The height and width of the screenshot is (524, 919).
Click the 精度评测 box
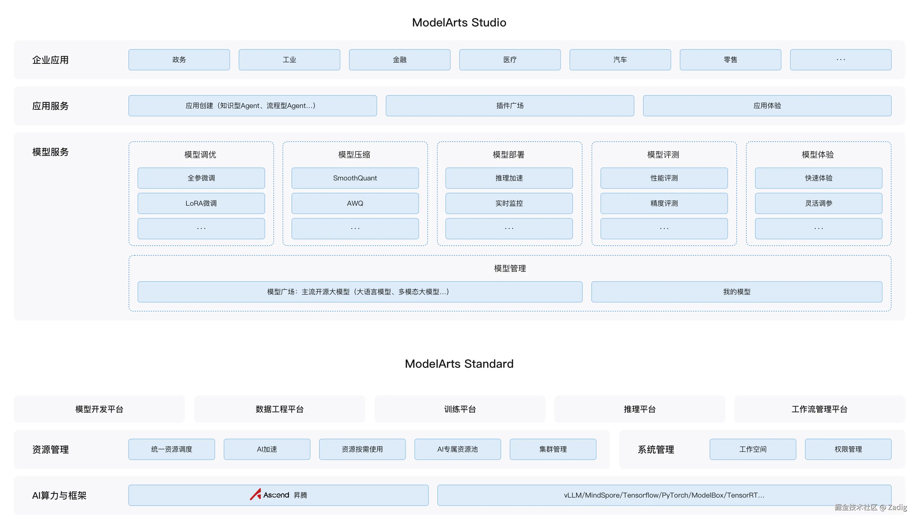coord(664,203)
